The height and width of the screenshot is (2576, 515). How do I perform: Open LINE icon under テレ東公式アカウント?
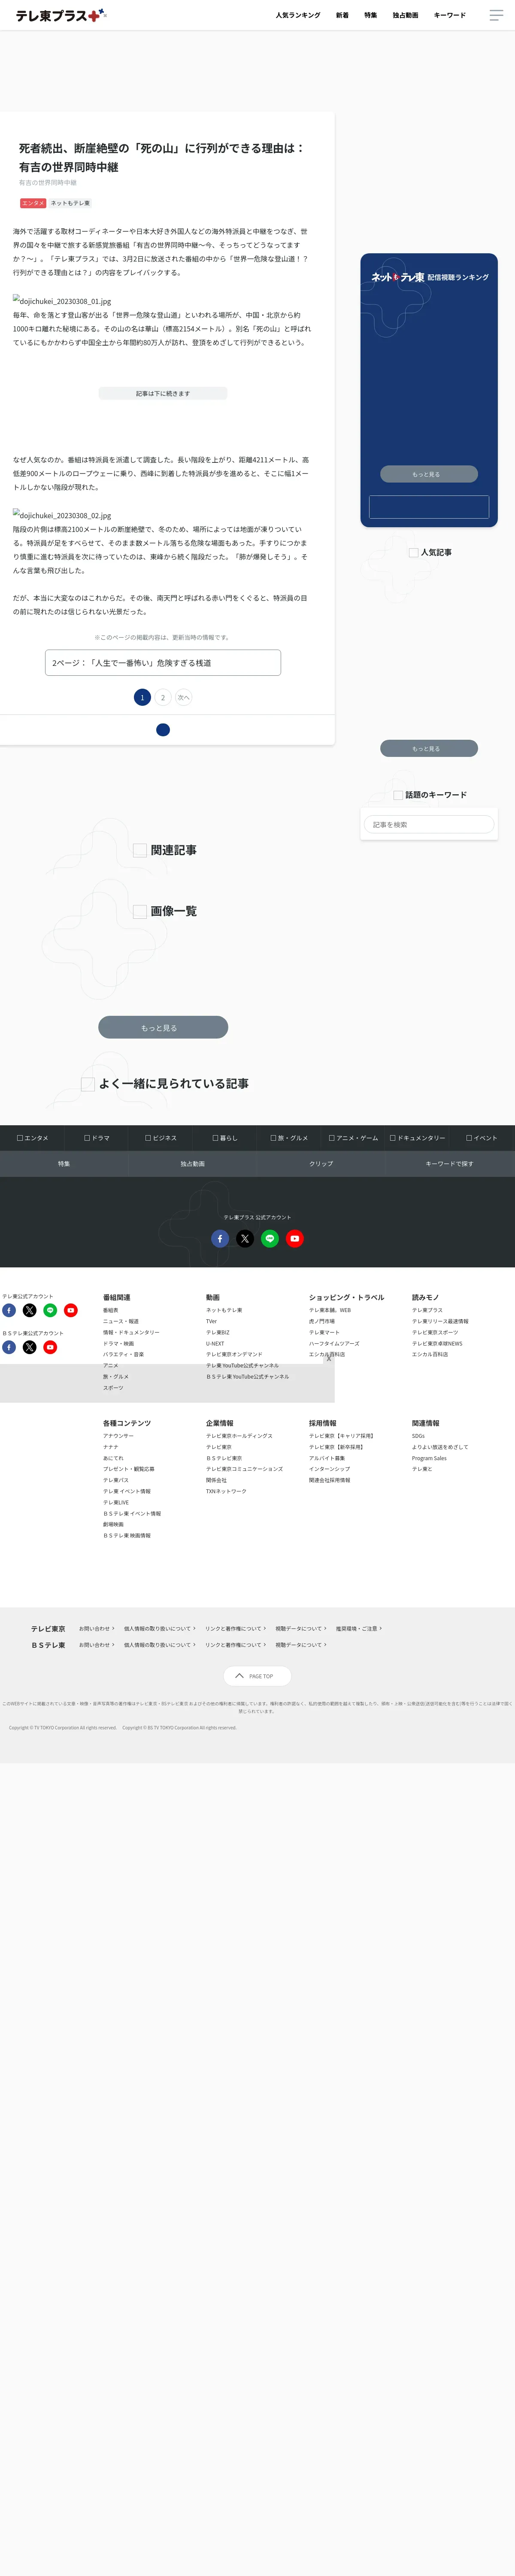[x=50, y=1310]
